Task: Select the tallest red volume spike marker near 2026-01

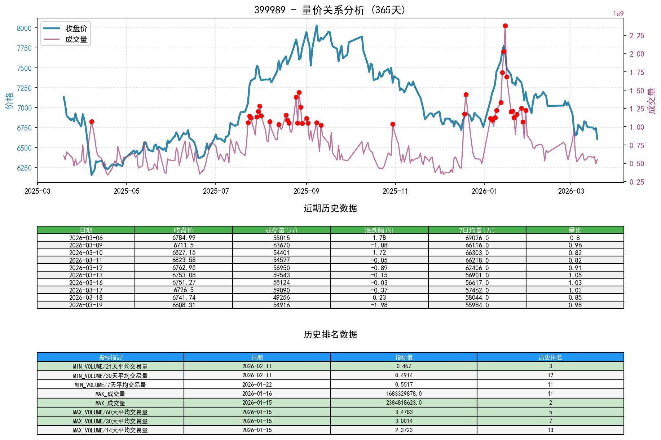Action: pos(505,26)
